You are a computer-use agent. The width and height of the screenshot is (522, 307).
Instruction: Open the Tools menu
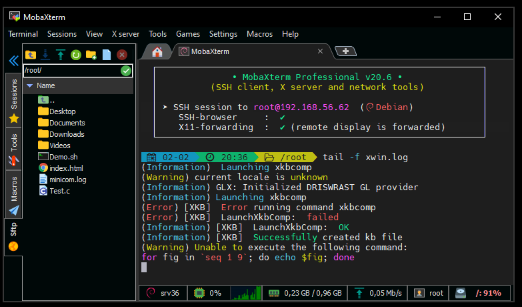[x=157, y=34]
